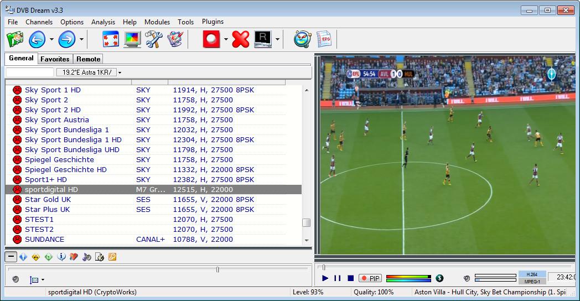580x301 pixels.
Task: Go to previous channel with back arrow
Action: (x=37, y=39)
